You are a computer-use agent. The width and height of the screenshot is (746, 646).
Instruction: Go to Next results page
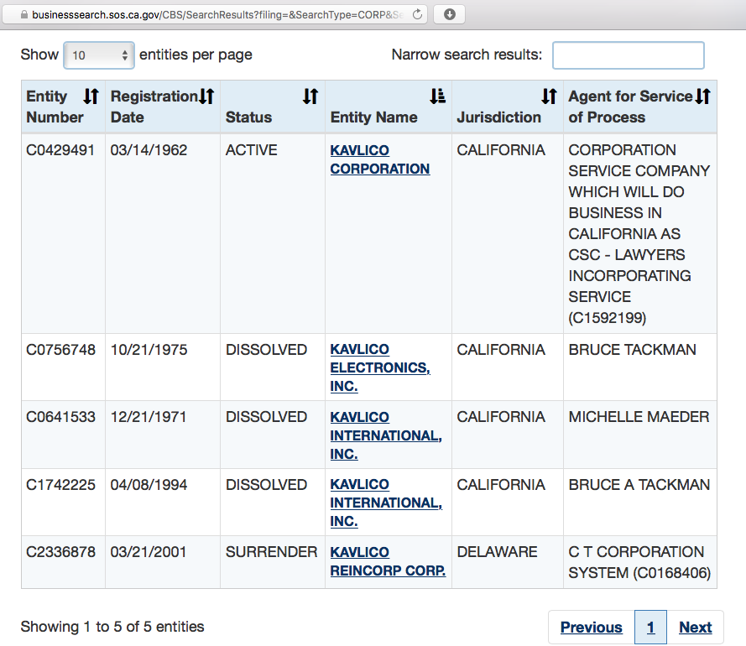click(x=695, y=628)
